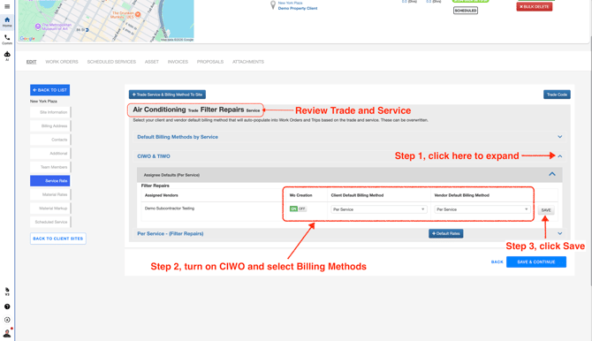592x341 pixels.
Task: Open Material Markup in side menu
Action: pos(50,208)
